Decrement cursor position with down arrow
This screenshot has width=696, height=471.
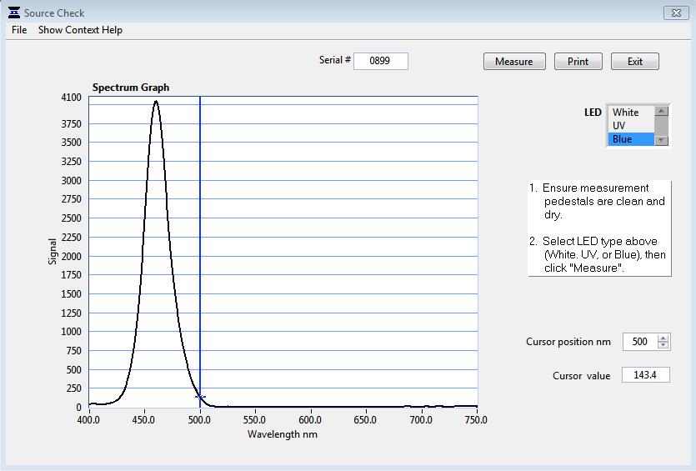point(663,345)
